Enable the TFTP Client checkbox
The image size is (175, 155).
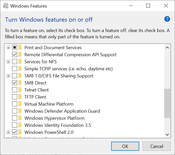(x=15, y=97)
